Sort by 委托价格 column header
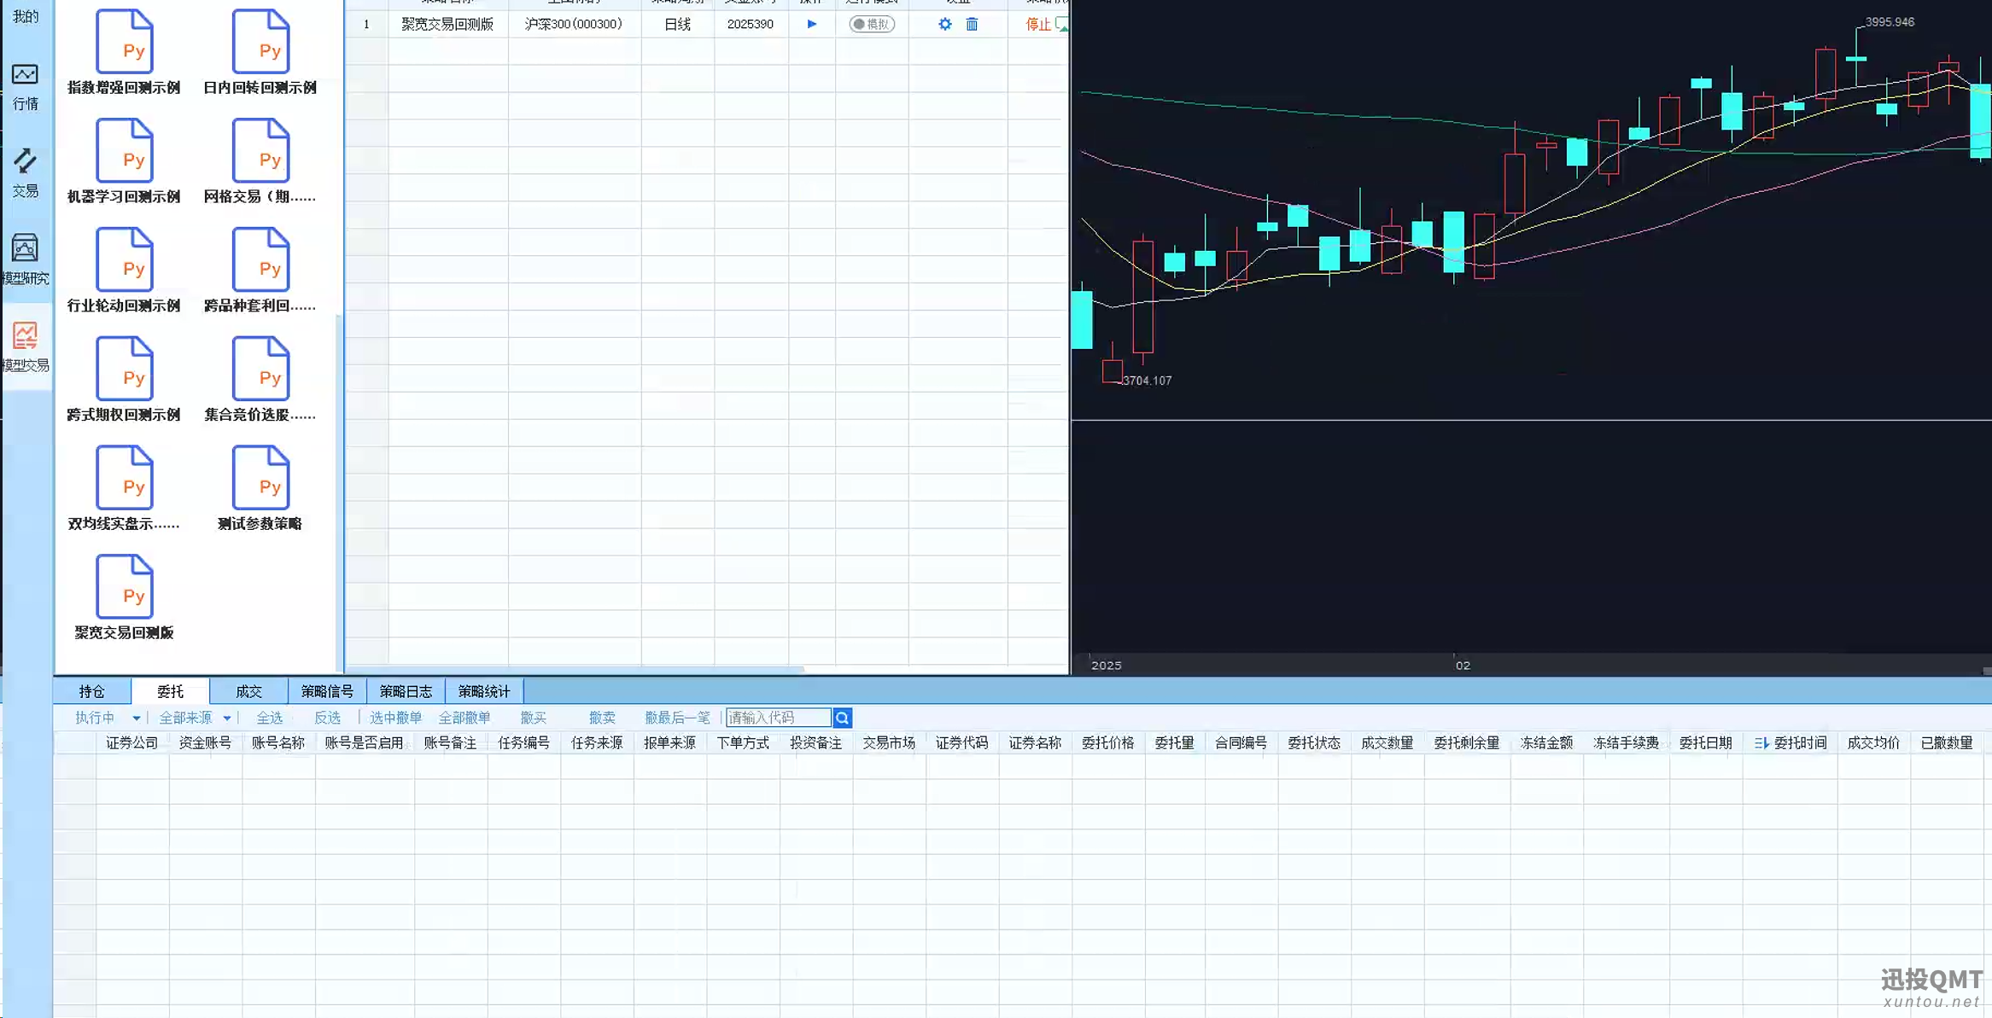Screen dimensions: 1992x1018 1108,742
